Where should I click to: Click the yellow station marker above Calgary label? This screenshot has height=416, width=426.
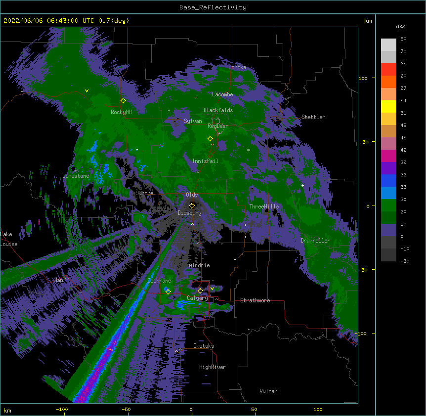[x=200, y=291]
